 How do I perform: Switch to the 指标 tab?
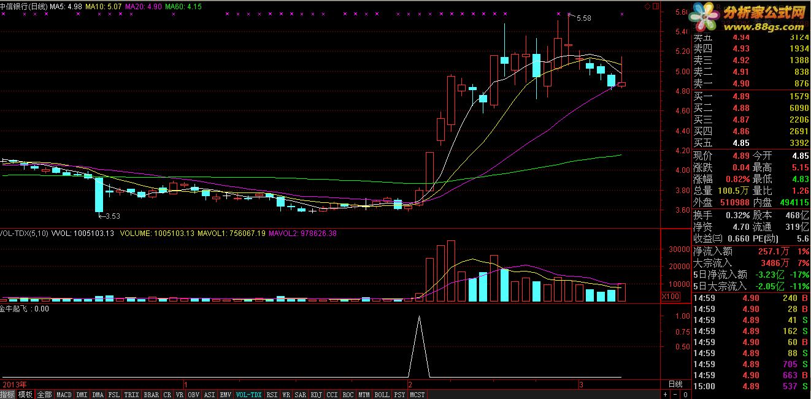coord(8,395)
